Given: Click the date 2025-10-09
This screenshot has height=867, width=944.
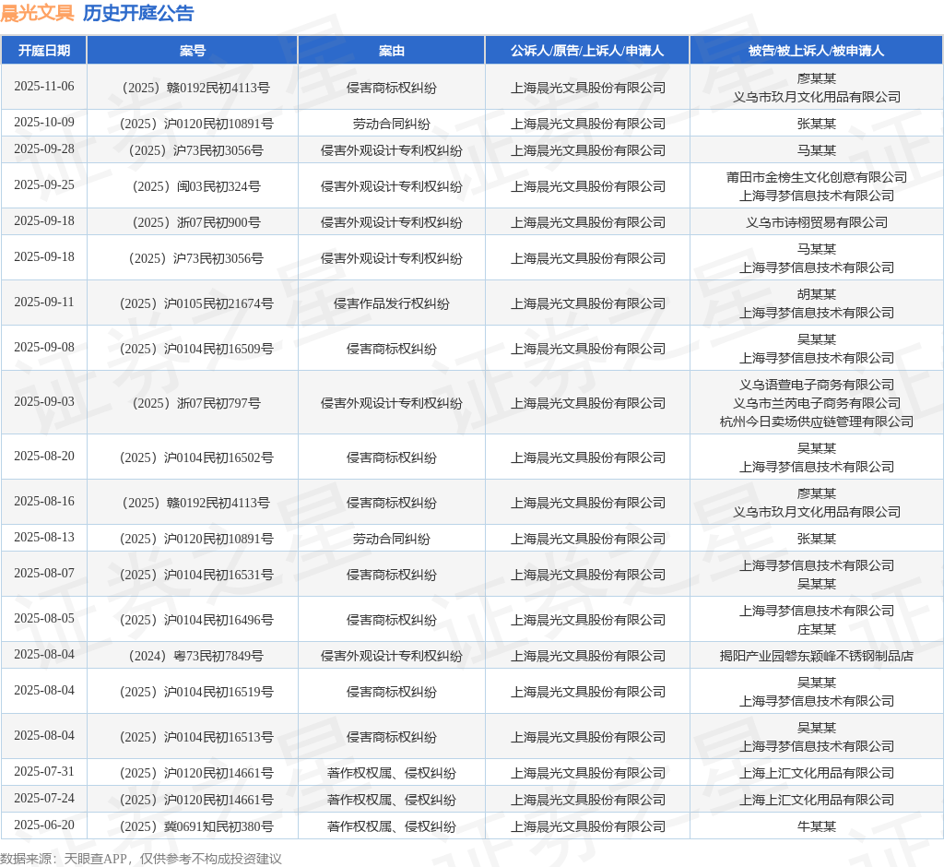Looking at the screenshot, I should [x=44, y=123].
